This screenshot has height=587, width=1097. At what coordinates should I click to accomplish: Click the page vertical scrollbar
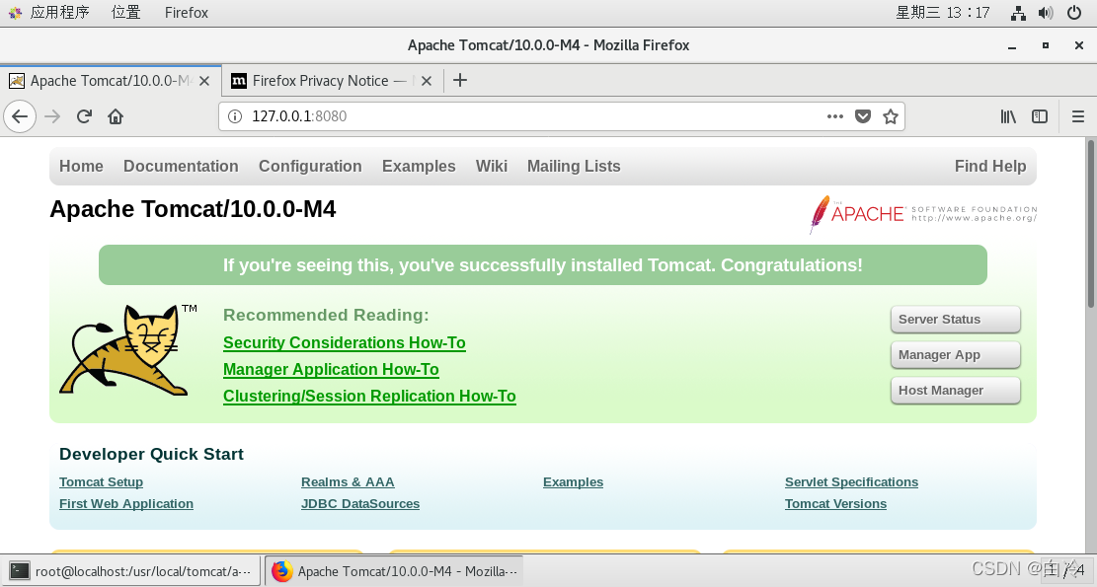[1091, 224]
